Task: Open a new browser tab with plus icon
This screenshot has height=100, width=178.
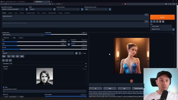Action: click(52, 2)
